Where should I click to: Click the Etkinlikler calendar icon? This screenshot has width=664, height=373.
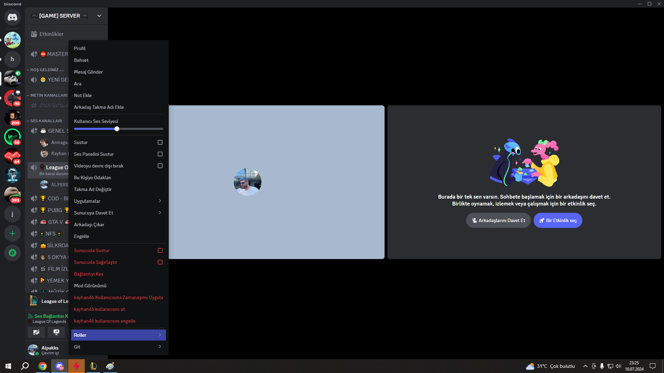(x=34, y=34)
